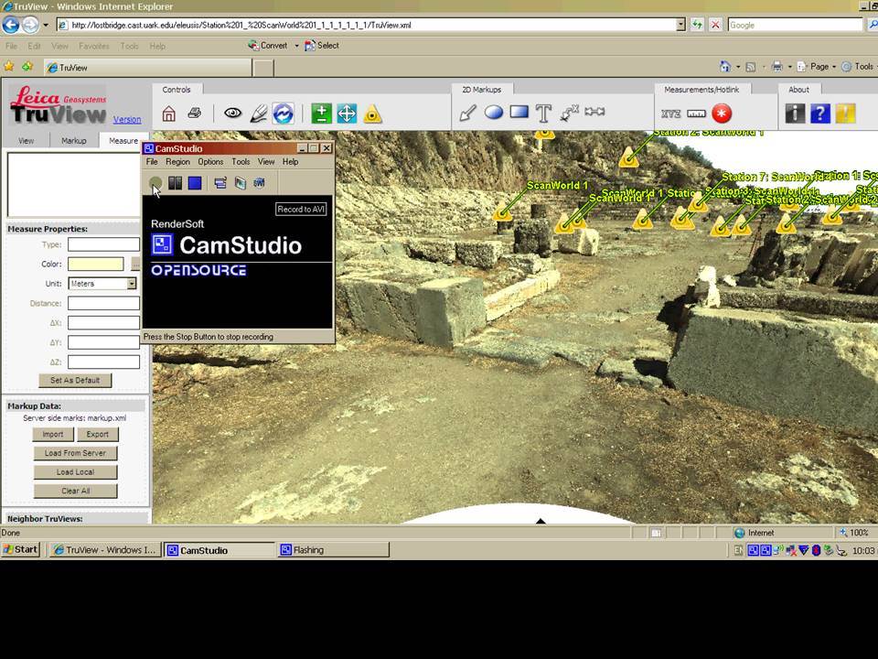Click CamStudio toggle view icon

coord(220,183)
